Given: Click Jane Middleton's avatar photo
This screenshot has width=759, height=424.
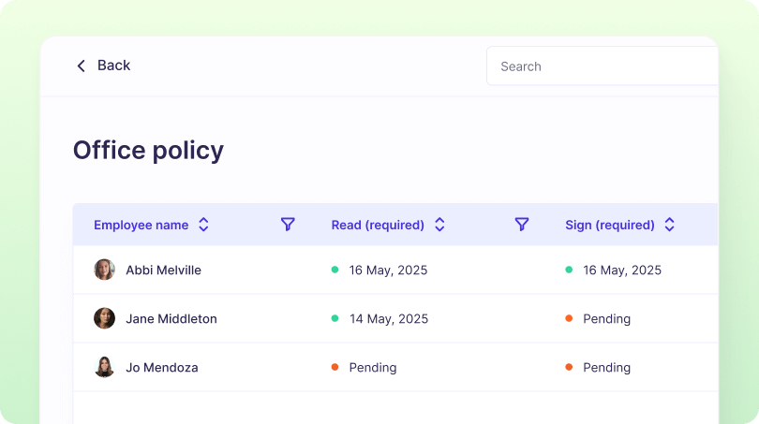Looking at the screenshot, I should pos(104,318).
